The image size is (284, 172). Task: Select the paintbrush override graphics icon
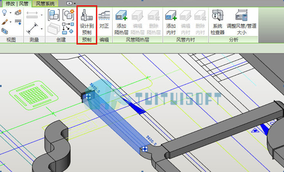pyautogui.click(x=4, y=22)
